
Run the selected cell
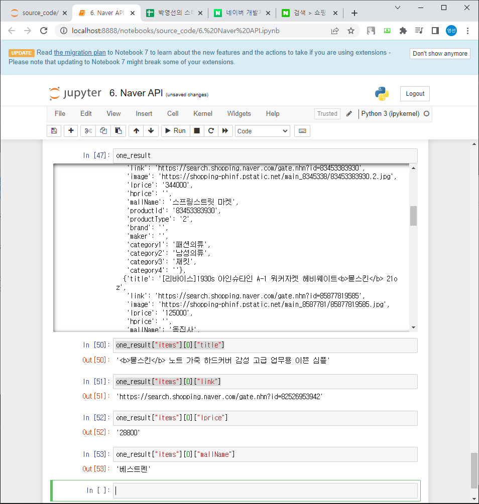(175, 131)
